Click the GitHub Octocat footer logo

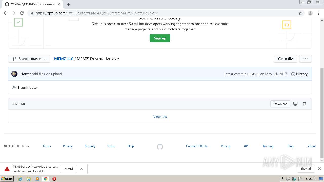[x=160, y=147]
